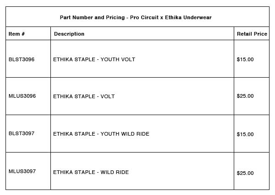Viewport: 275px width, 195px height.
Task: Select 'ETHIKA STAPLE - YOUTH VOLT' description
Action: (94, 59)
